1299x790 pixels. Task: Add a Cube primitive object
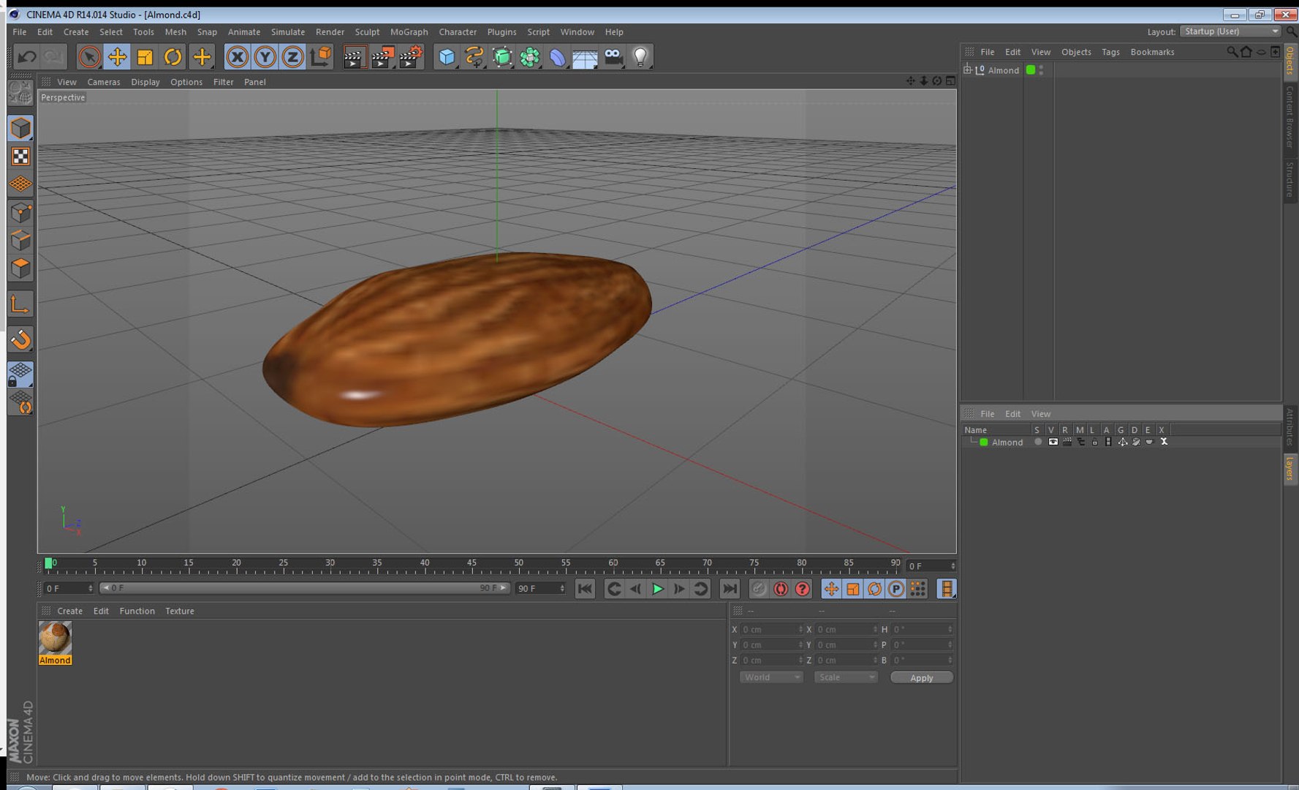point(446,57)
